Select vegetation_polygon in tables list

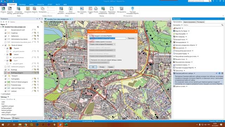[x=8, y=106]
